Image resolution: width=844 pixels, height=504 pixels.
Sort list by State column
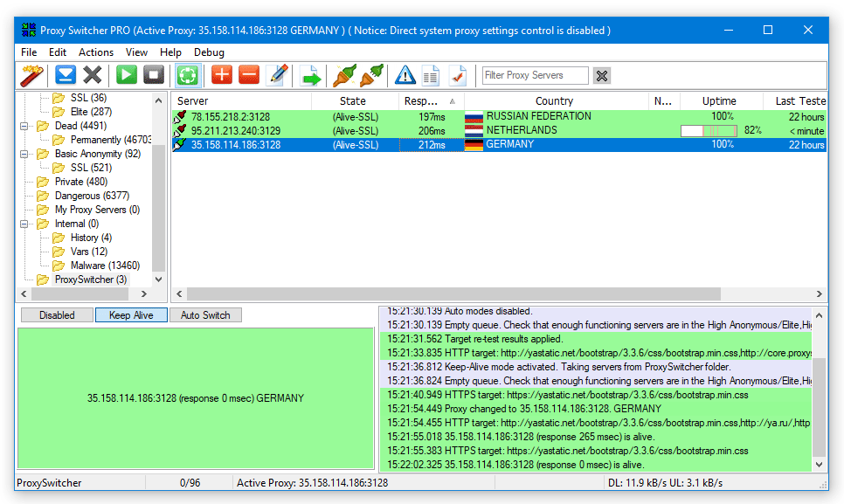pyautogui.click(x=355, y=101)
